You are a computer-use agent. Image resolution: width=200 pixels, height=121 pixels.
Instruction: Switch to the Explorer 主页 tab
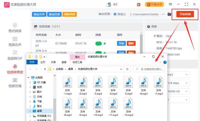(43, 62)
